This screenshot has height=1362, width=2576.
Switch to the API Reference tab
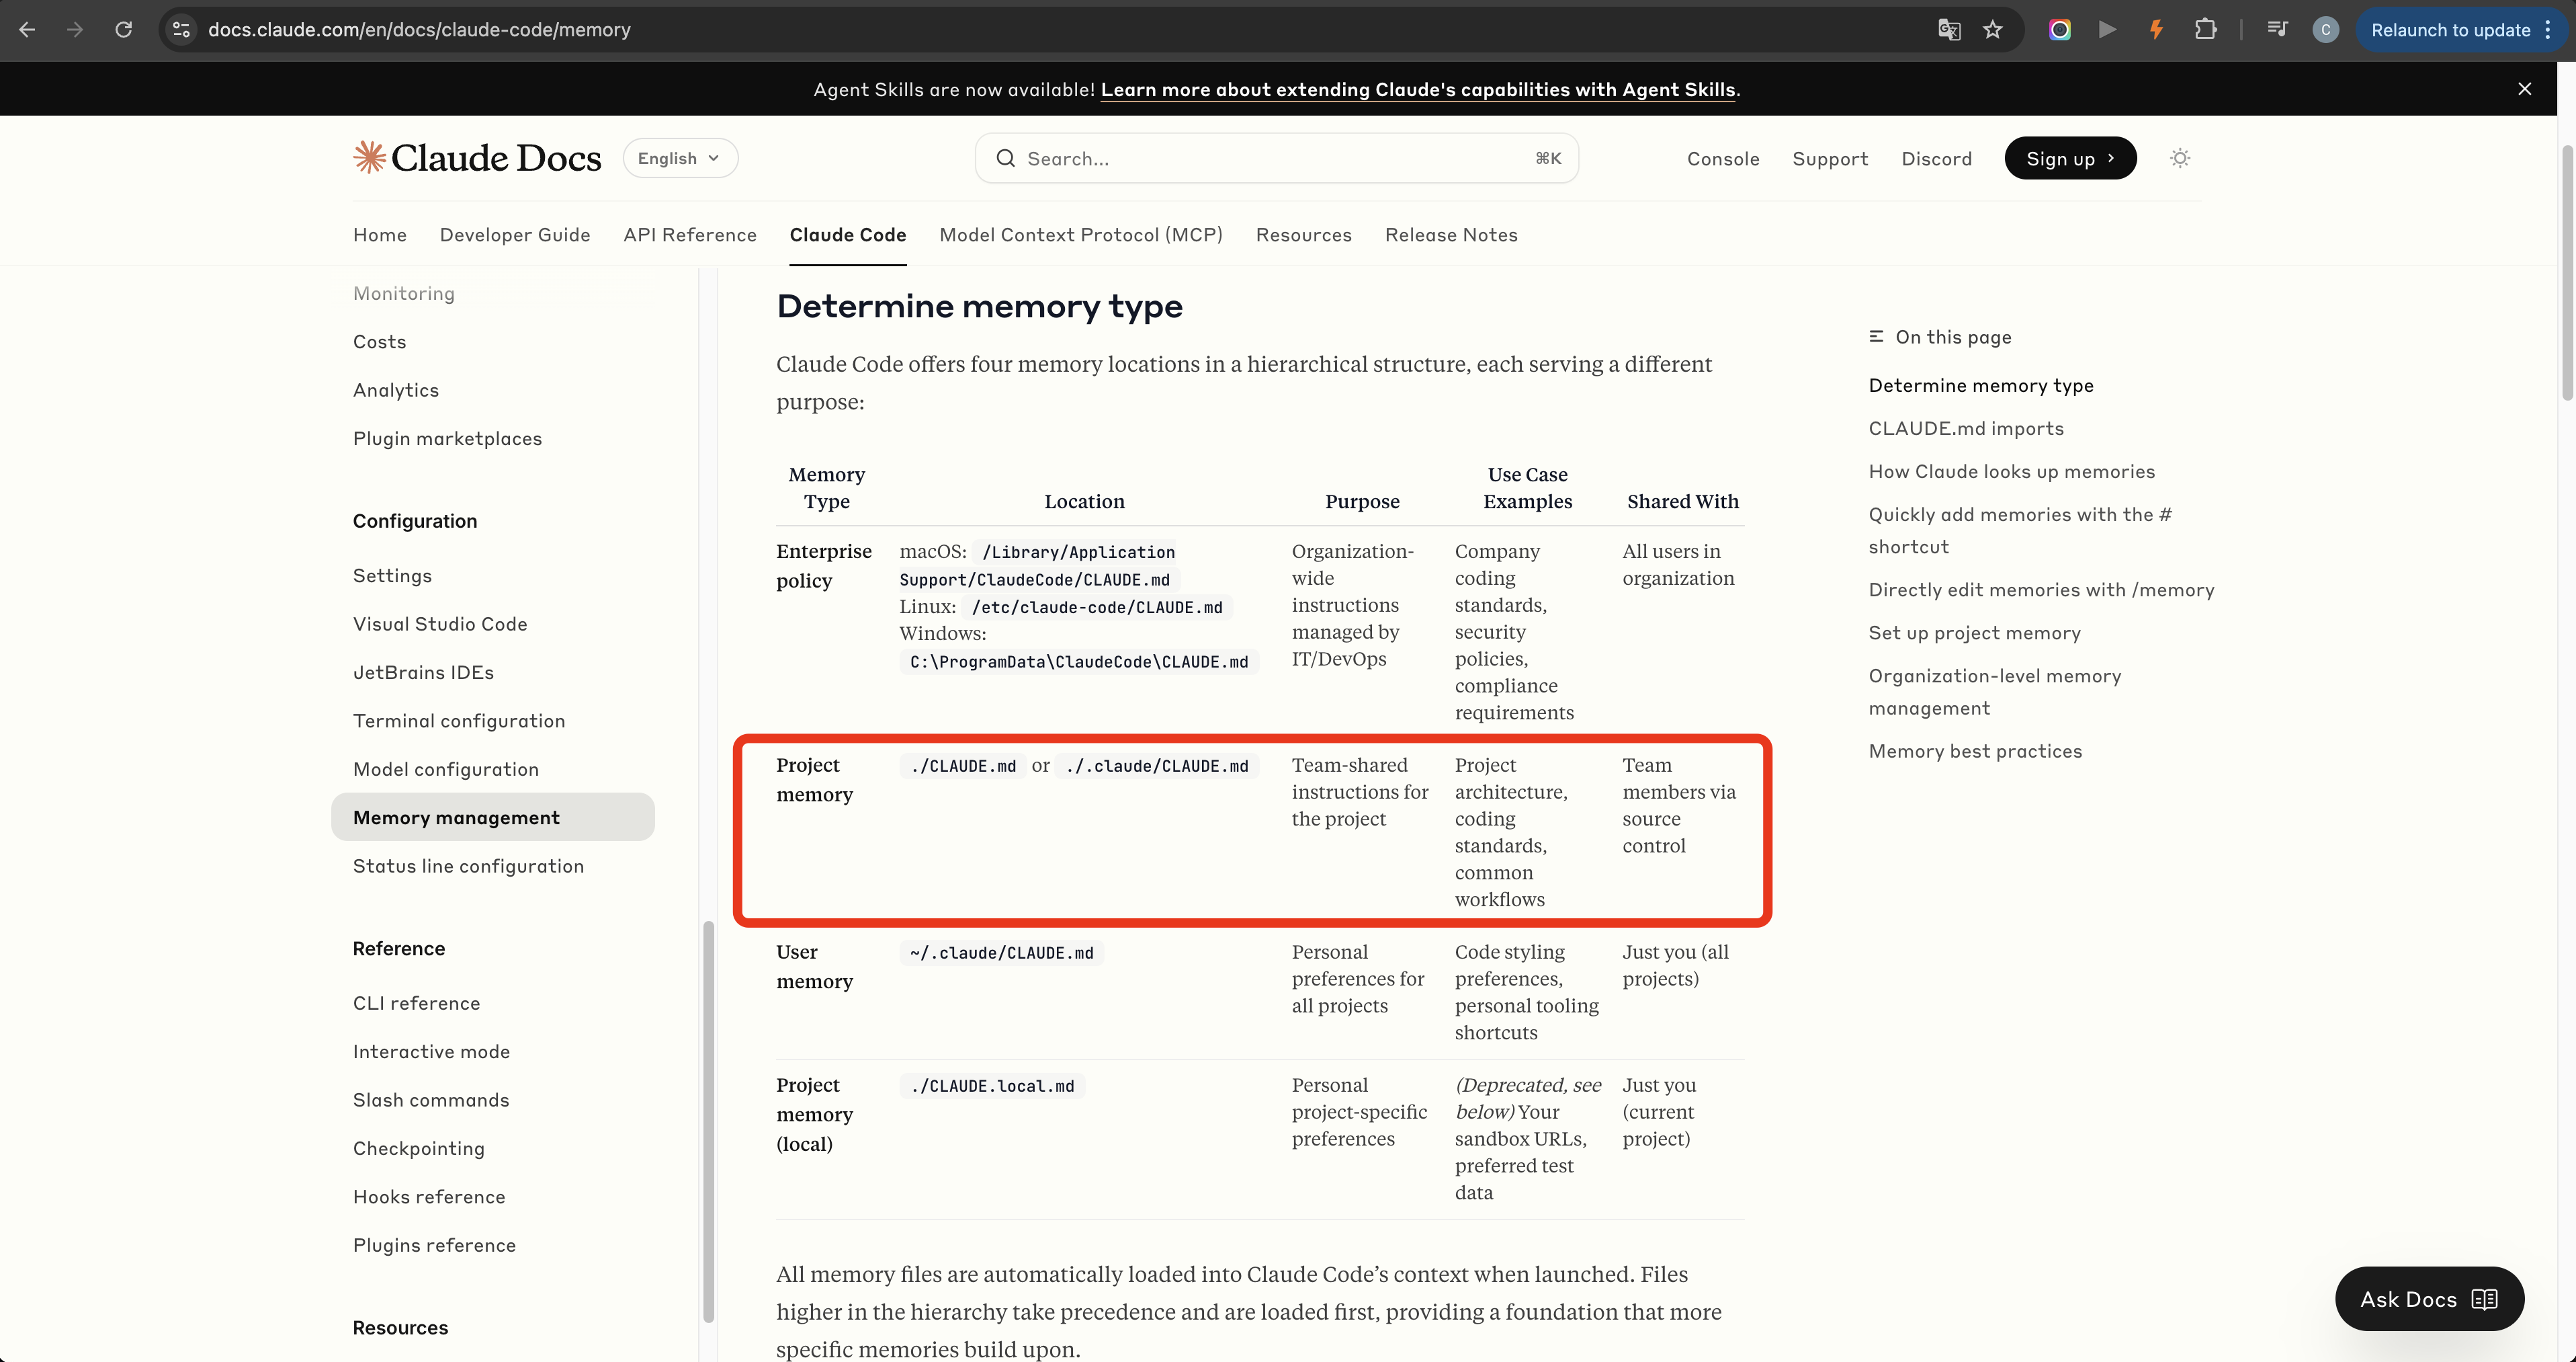tap(690, 235)
